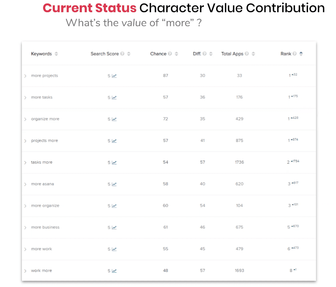336x287 pixels.
Task: Click the Chance column header label
Action: click(x=158, y=54)
